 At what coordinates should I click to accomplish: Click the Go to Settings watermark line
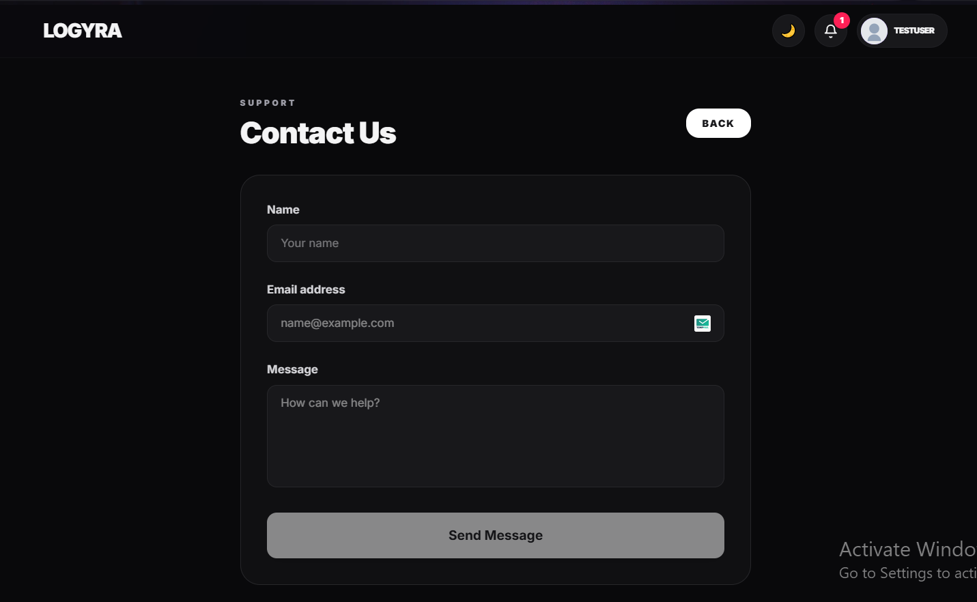(908, 573)
